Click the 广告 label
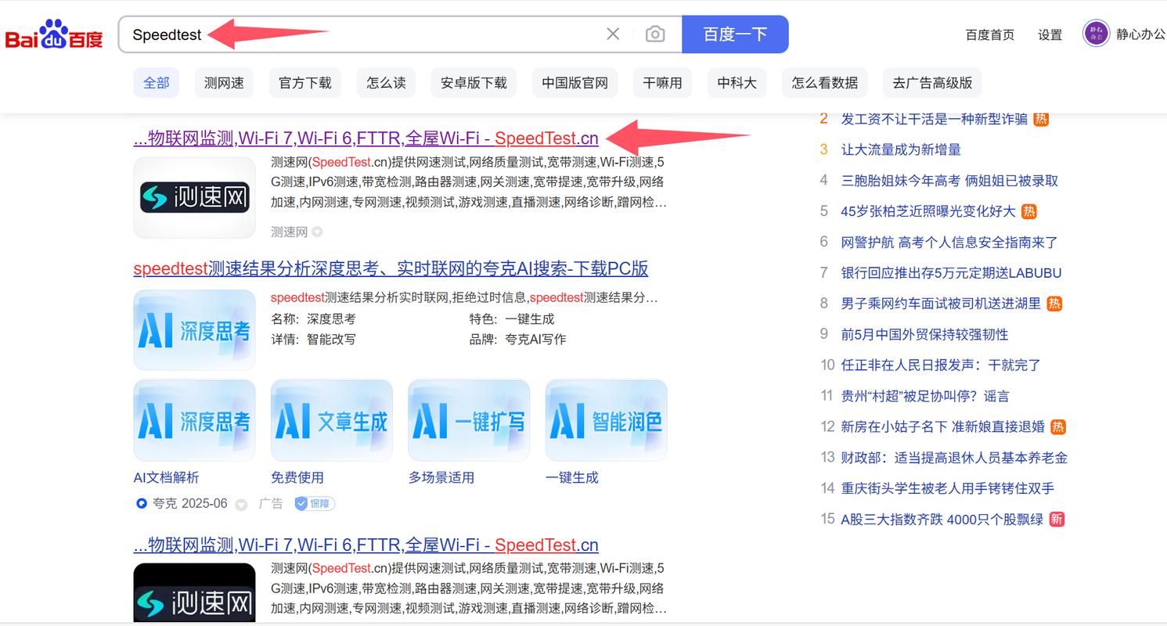The width and height of the screenshot is (1167, 626). [x=271, y=503]
